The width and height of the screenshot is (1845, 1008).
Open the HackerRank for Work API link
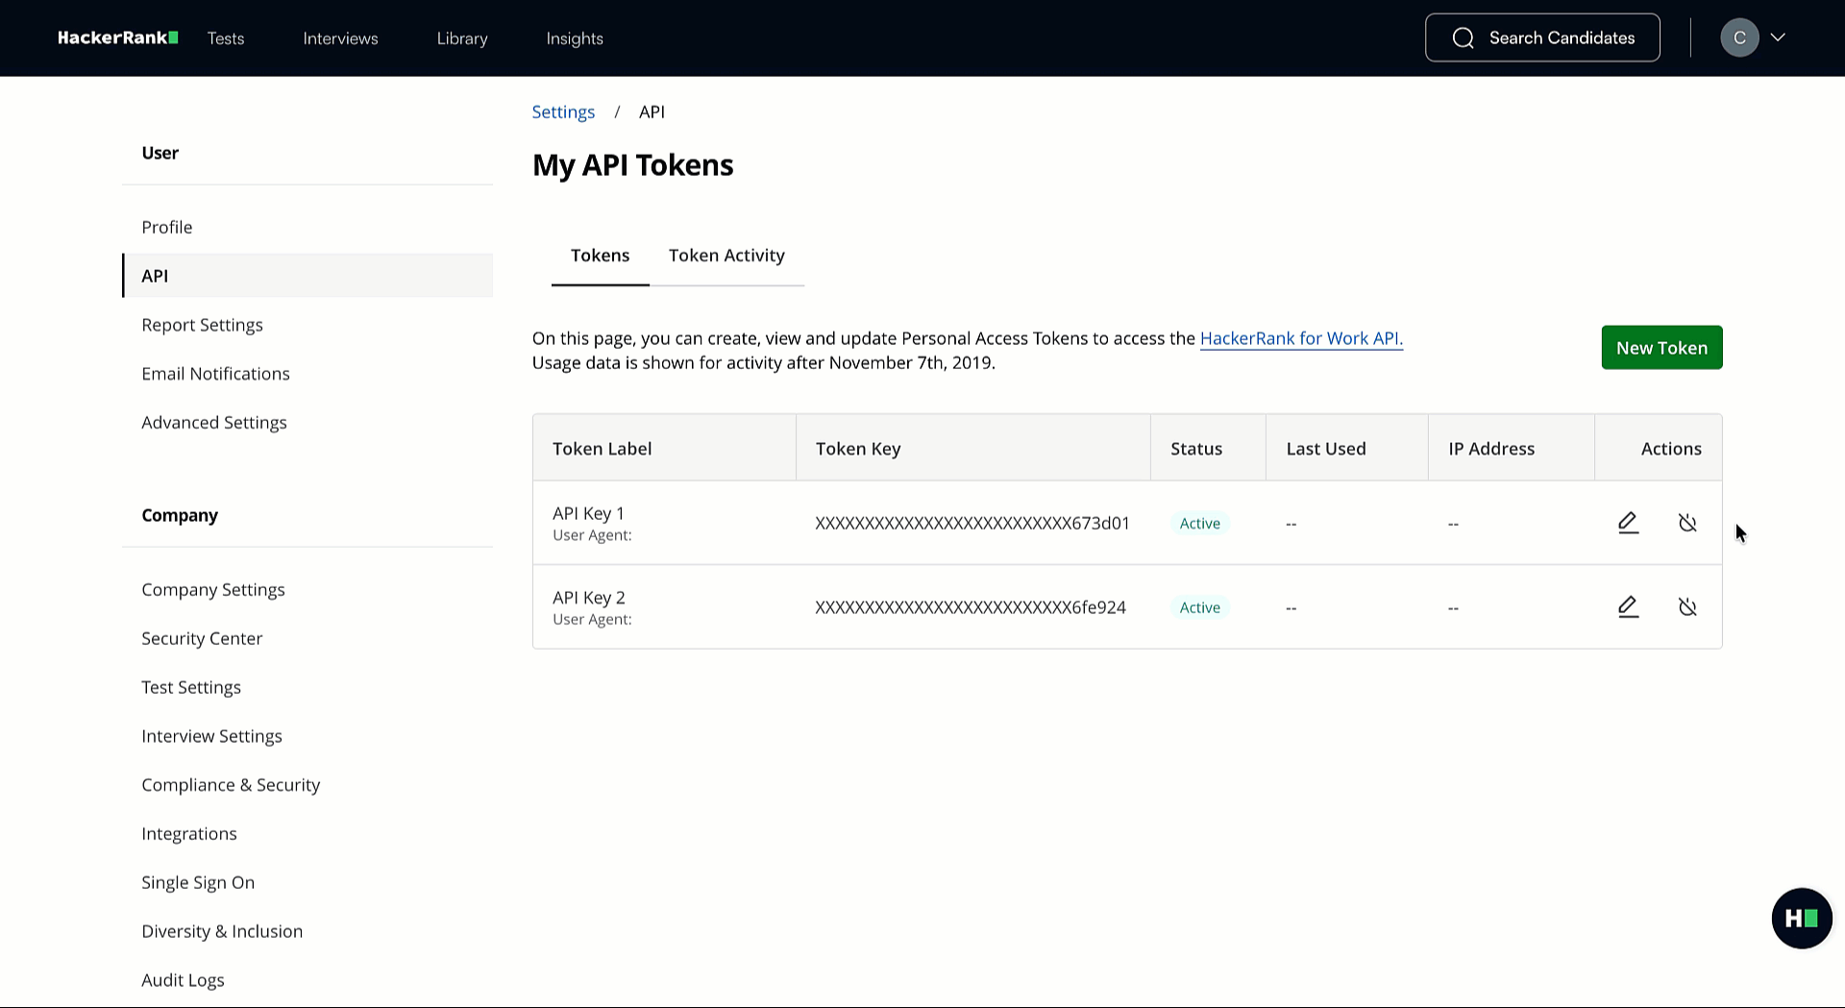pyautogui.click(x=1301, y=338)
